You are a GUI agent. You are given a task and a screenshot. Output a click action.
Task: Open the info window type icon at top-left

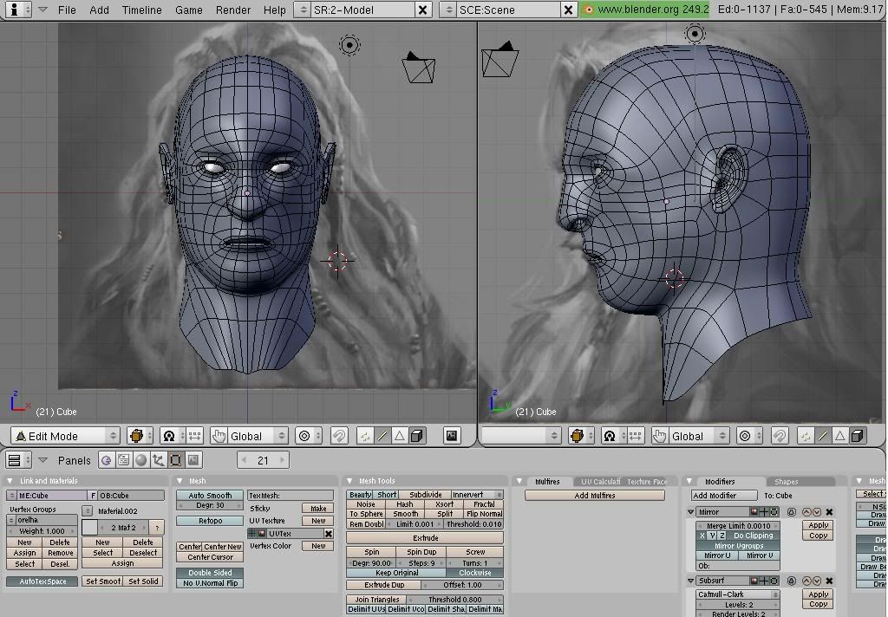pos(18,10)
